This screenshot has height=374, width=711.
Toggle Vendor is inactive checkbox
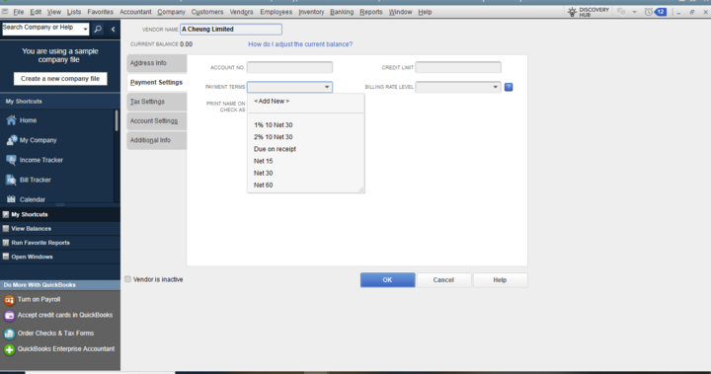click(x=127, y=279)
